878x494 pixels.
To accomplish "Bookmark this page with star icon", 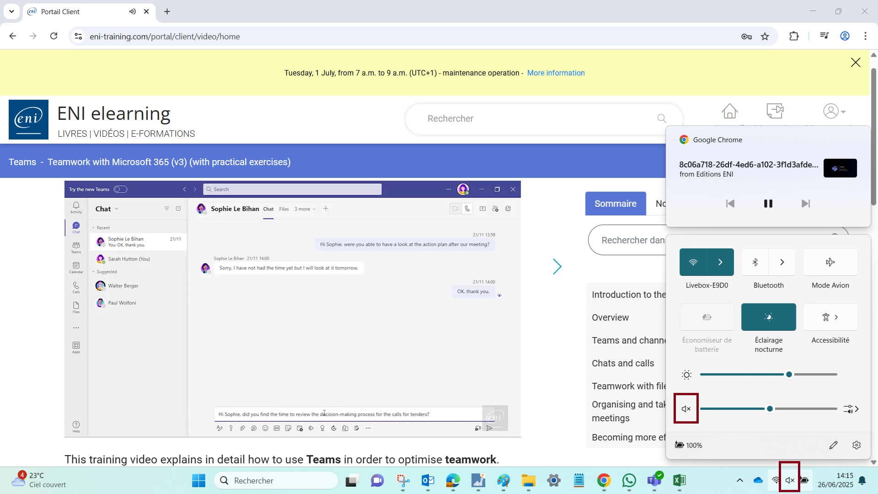I will point(765,37).
